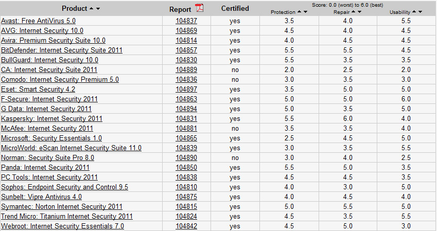Click the Certified column header
Viewport: 437px width, 231px height.
(235, 9)
